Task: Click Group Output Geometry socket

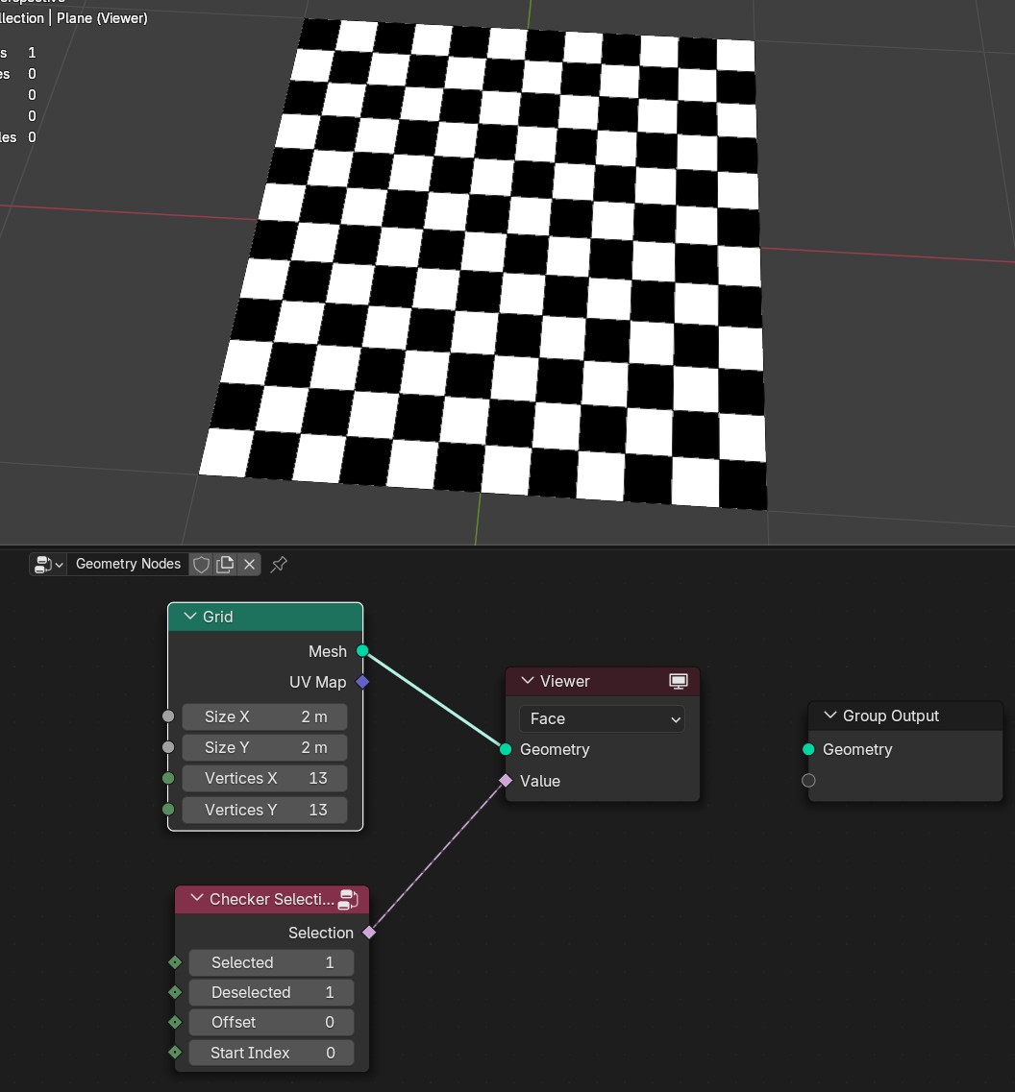Action: pyautogui.click(x=808, y=749)
